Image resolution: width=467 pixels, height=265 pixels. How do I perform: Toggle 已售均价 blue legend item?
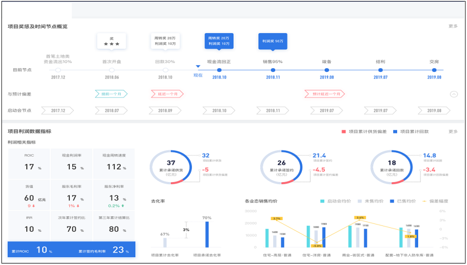[x=403, y=202]
